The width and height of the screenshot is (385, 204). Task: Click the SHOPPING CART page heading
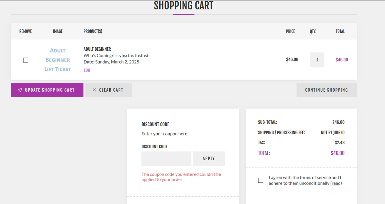tap(184, 5)
